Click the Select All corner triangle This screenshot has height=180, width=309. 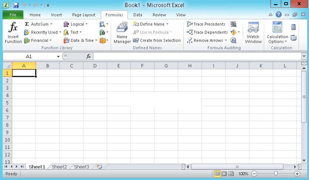7,66
